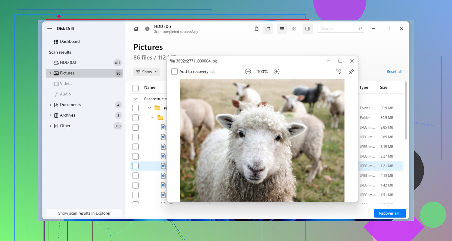This screenshot has width=452, height=241.
Task: Check the box for the 1.19 MB JPEG
Action: tap(135, 147)
